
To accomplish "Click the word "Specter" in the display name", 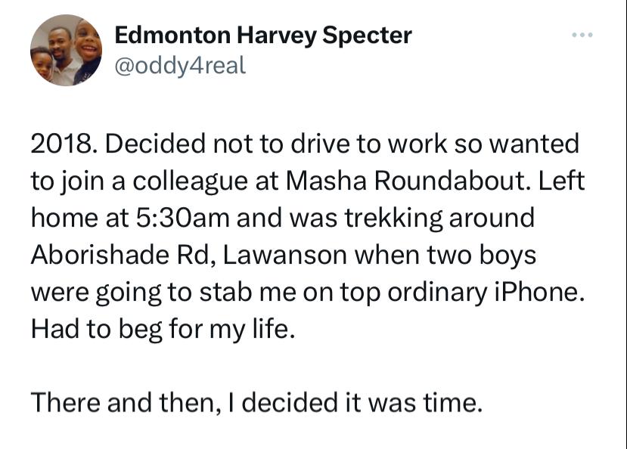I will 367,36.
